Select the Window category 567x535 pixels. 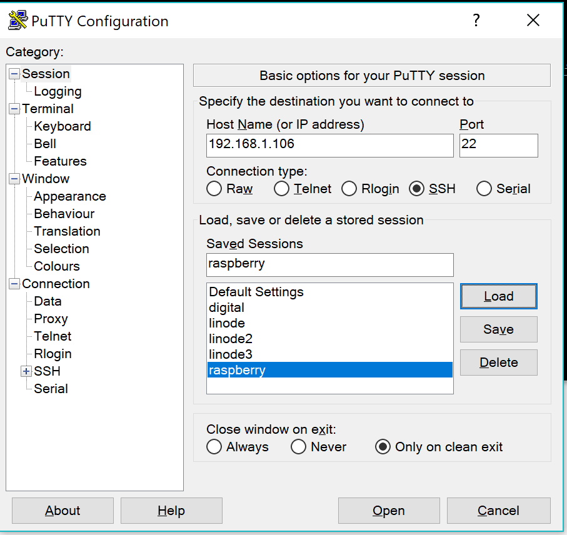tap(46, 179)
